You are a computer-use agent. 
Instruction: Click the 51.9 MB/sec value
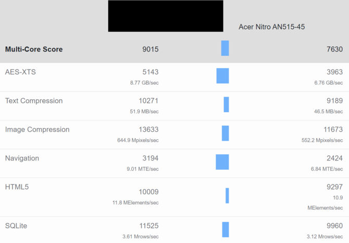[144, 112]
